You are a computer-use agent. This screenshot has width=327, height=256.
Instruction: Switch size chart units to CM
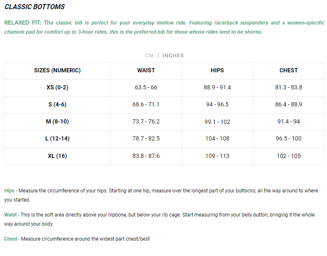pyautogui.click(x=149, y=56)
